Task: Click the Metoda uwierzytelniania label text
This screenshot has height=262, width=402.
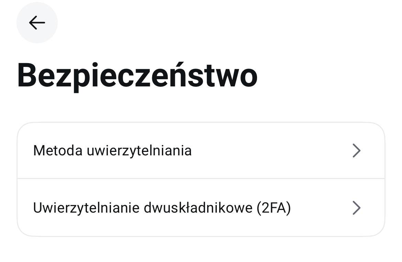Action: pos(112,151)
